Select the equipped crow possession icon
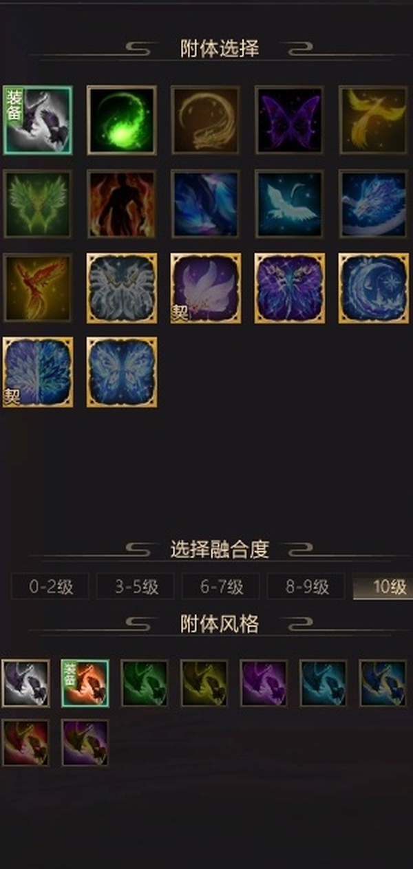This screenshot has width=413, height=869. point(38,120)
